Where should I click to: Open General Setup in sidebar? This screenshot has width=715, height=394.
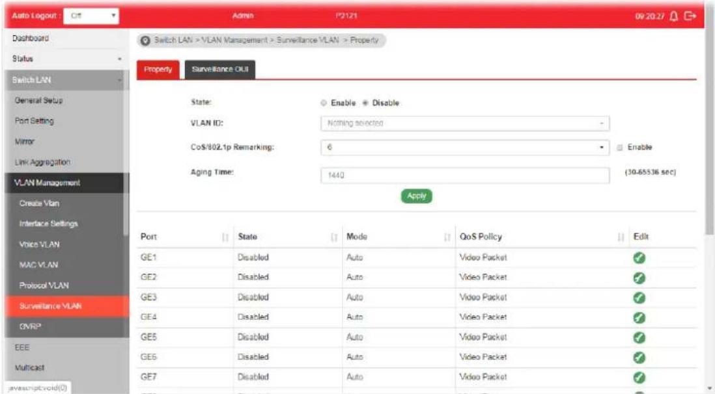point(39,100)
